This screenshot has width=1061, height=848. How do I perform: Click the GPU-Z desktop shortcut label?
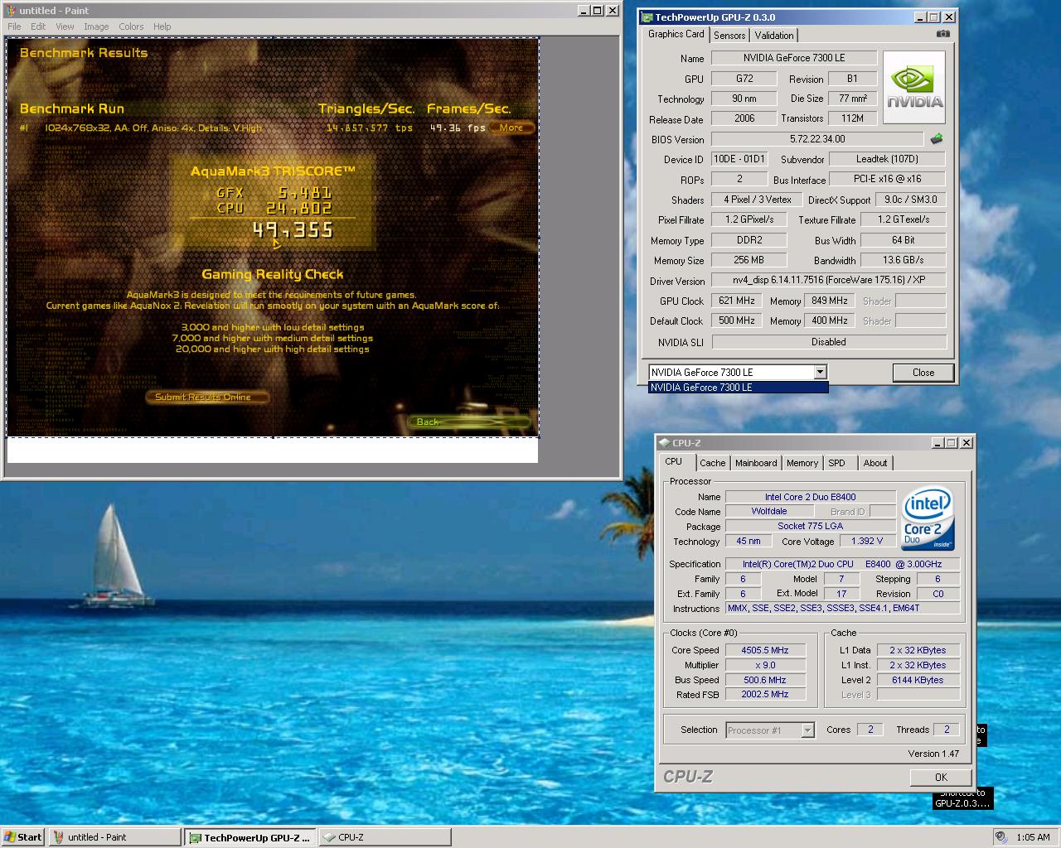962,798
